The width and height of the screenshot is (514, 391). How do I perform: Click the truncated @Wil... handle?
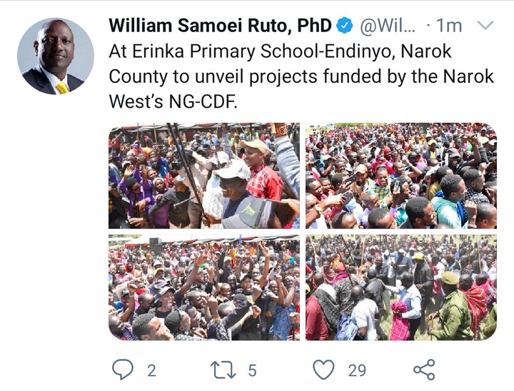coord(388,26)
